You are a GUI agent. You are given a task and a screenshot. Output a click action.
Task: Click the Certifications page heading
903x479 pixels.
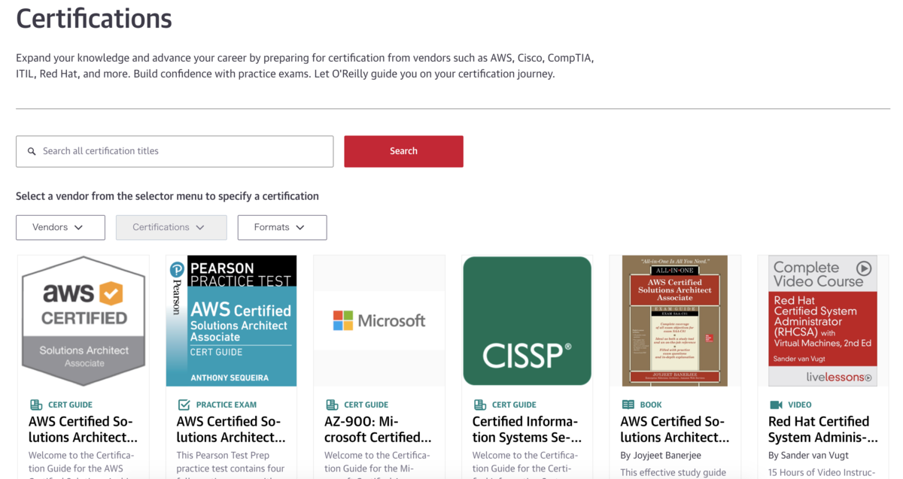click(94, 18)
